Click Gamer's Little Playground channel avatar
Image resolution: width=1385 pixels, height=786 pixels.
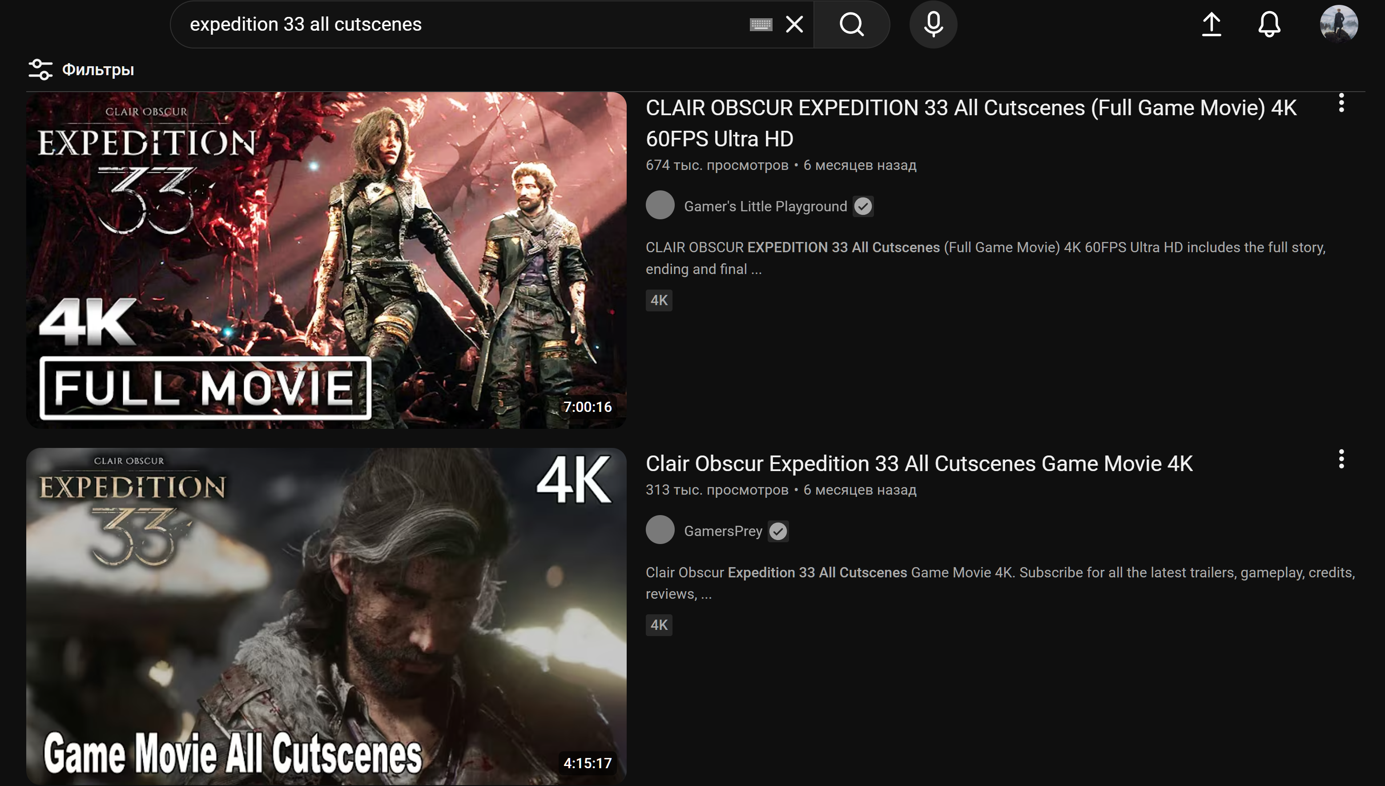point(660,205)
